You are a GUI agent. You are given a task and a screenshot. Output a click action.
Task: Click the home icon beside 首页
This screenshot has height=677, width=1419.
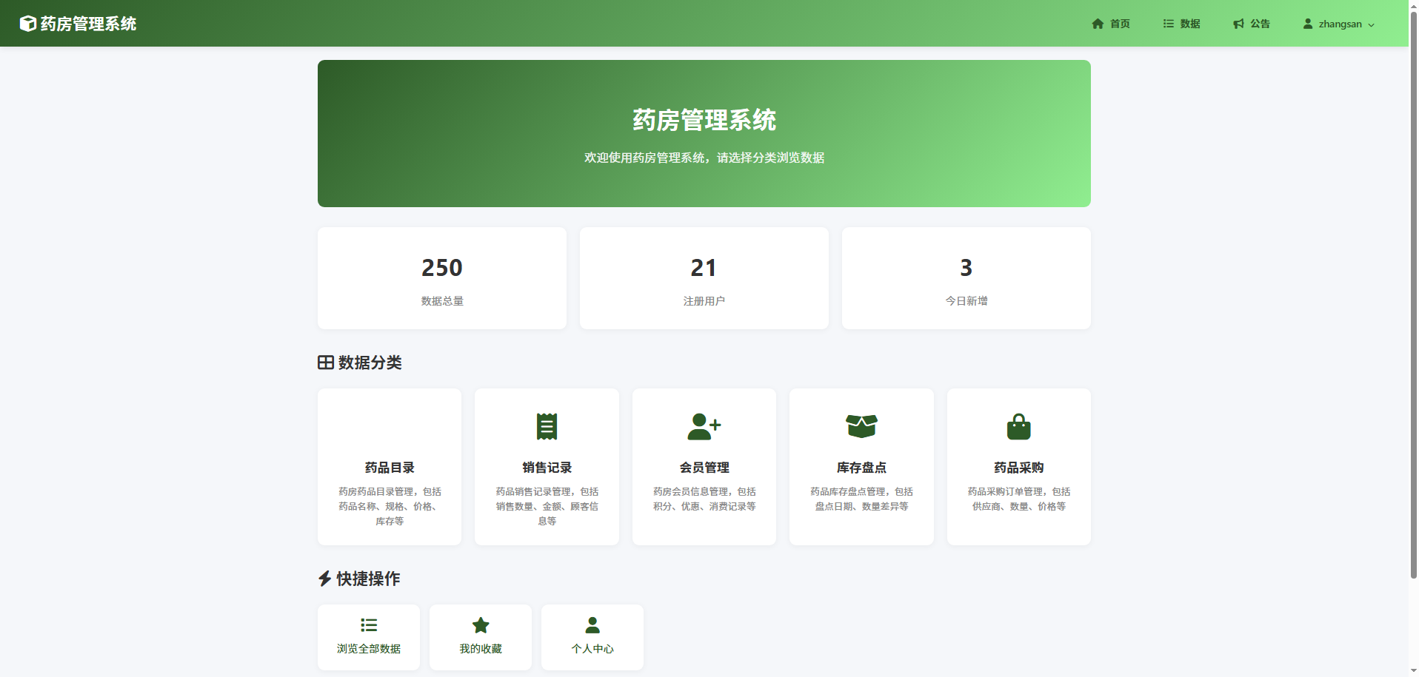point(1098,24)
